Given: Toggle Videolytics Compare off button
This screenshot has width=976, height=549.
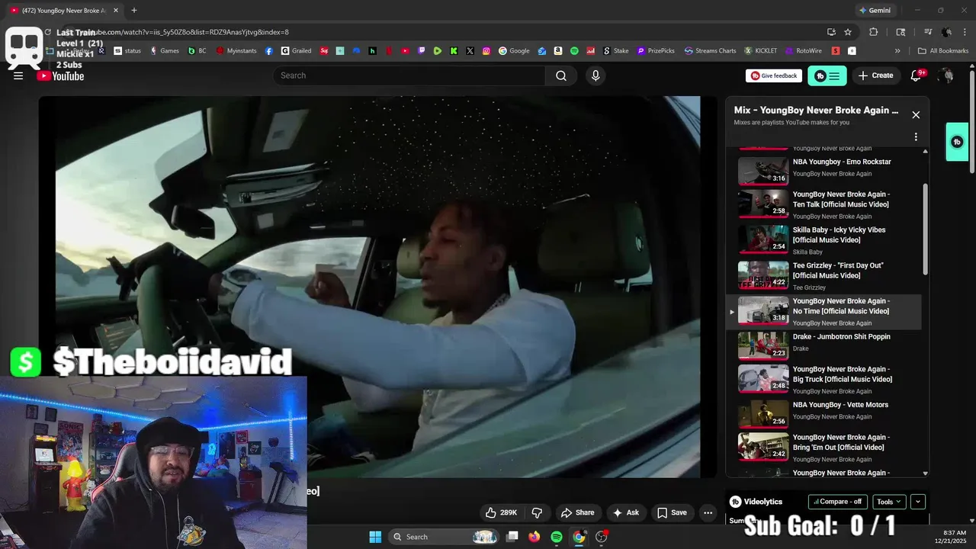Looking at the screenshot, I should click(837, 502).
